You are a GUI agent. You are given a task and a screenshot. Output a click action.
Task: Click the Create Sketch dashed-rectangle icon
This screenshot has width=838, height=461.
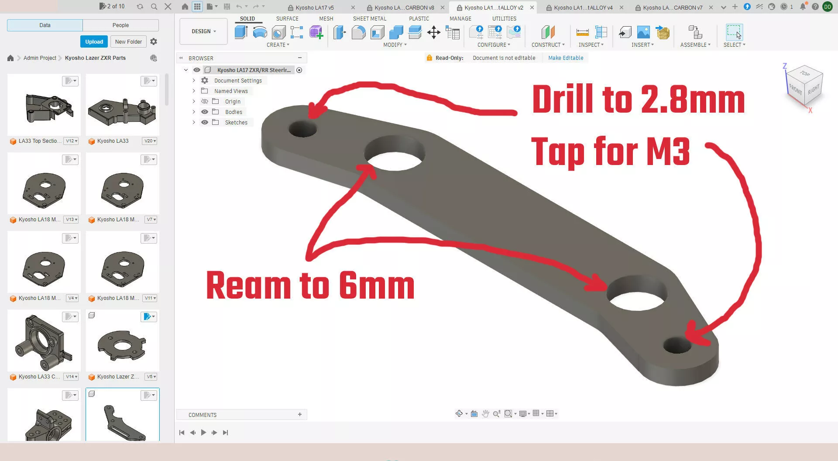(x=297, y=32)
